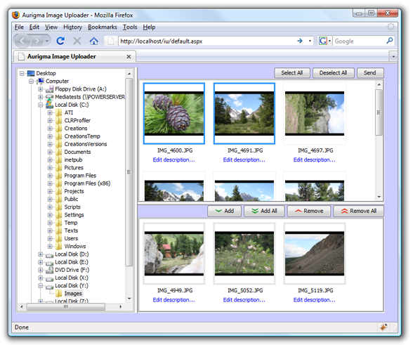Click the back navigation arrow
413x345 pixels.
22,41
